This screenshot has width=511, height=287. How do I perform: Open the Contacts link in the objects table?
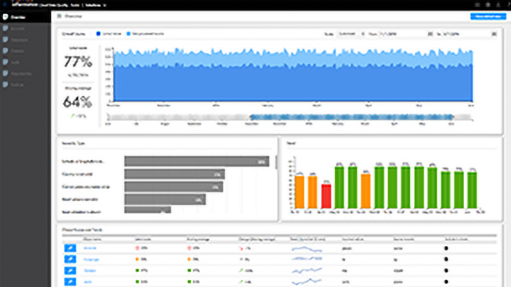89,271
